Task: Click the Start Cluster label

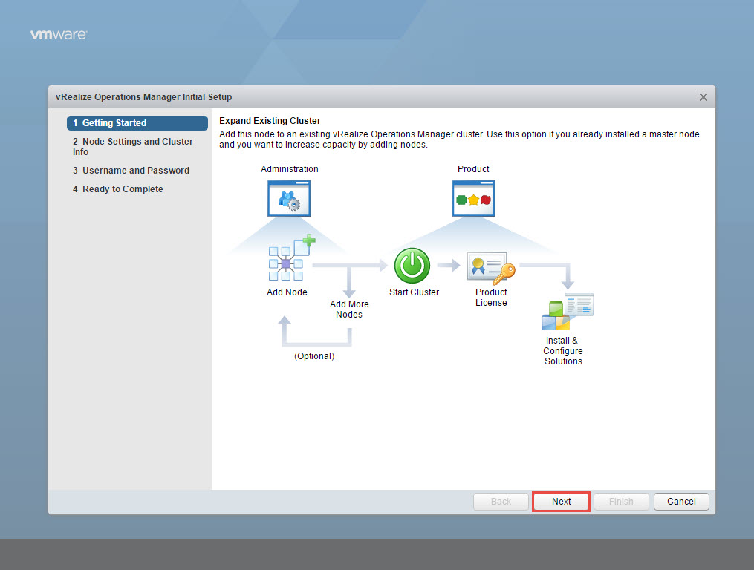Action: pos(414,292)
